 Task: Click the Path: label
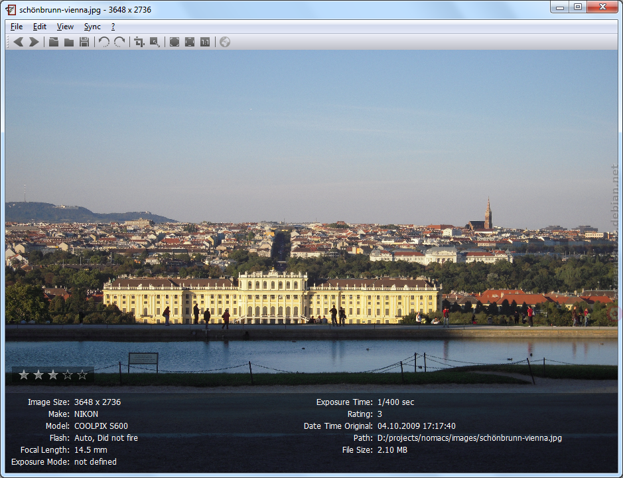click(363, 438)
